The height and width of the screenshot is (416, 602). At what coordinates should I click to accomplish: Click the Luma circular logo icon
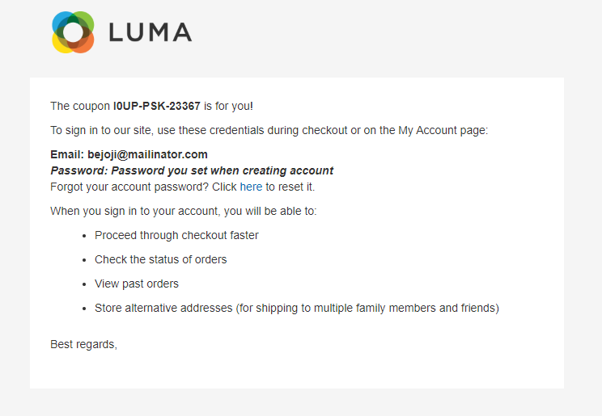coord(73,32)
